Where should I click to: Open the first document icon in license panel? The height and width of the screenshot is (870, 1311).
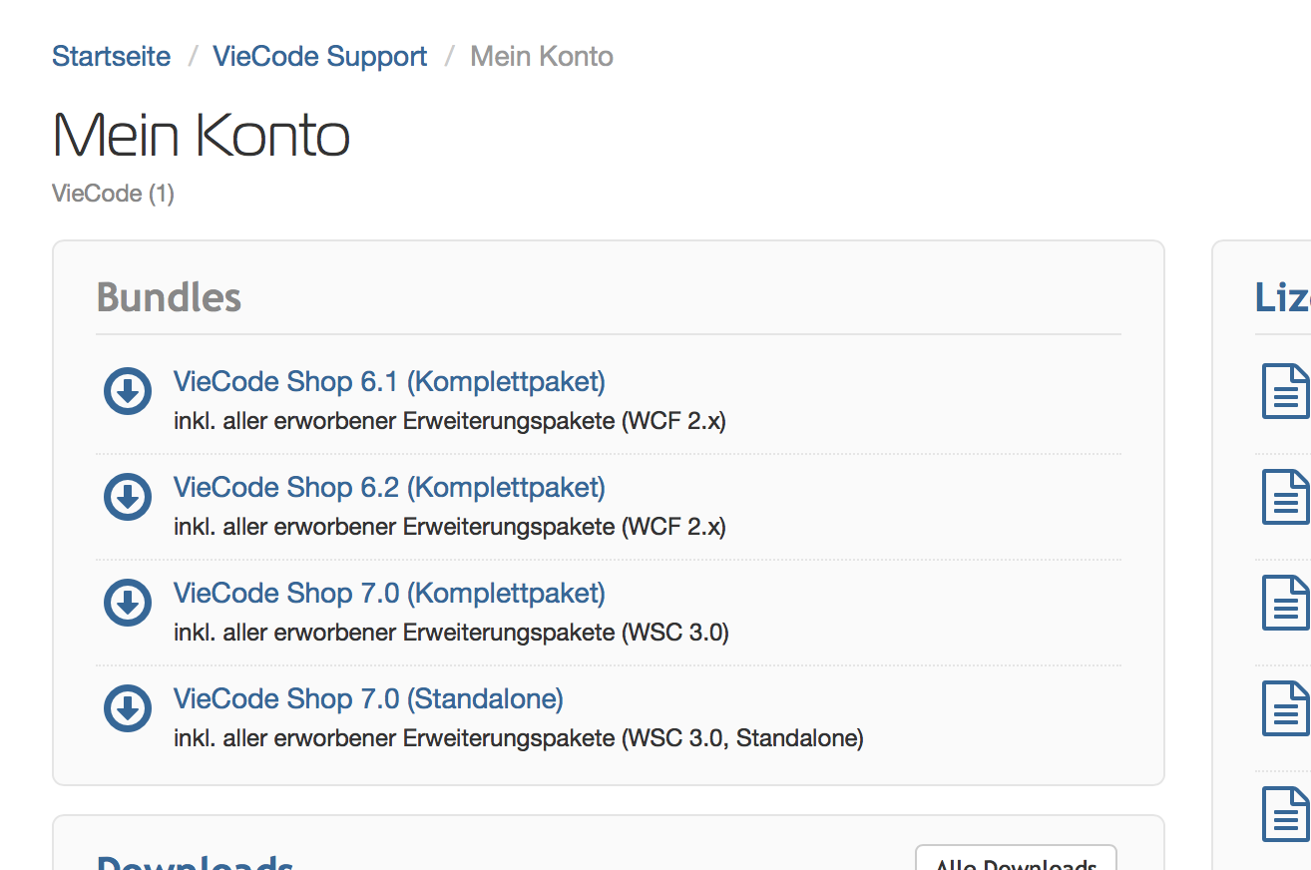(1285, 391)
